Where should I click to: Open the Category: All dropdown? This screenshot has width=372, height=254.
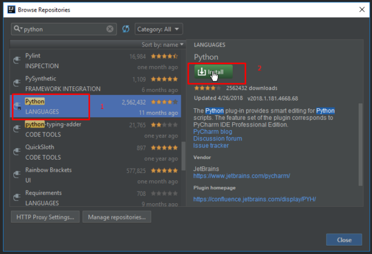158,29
